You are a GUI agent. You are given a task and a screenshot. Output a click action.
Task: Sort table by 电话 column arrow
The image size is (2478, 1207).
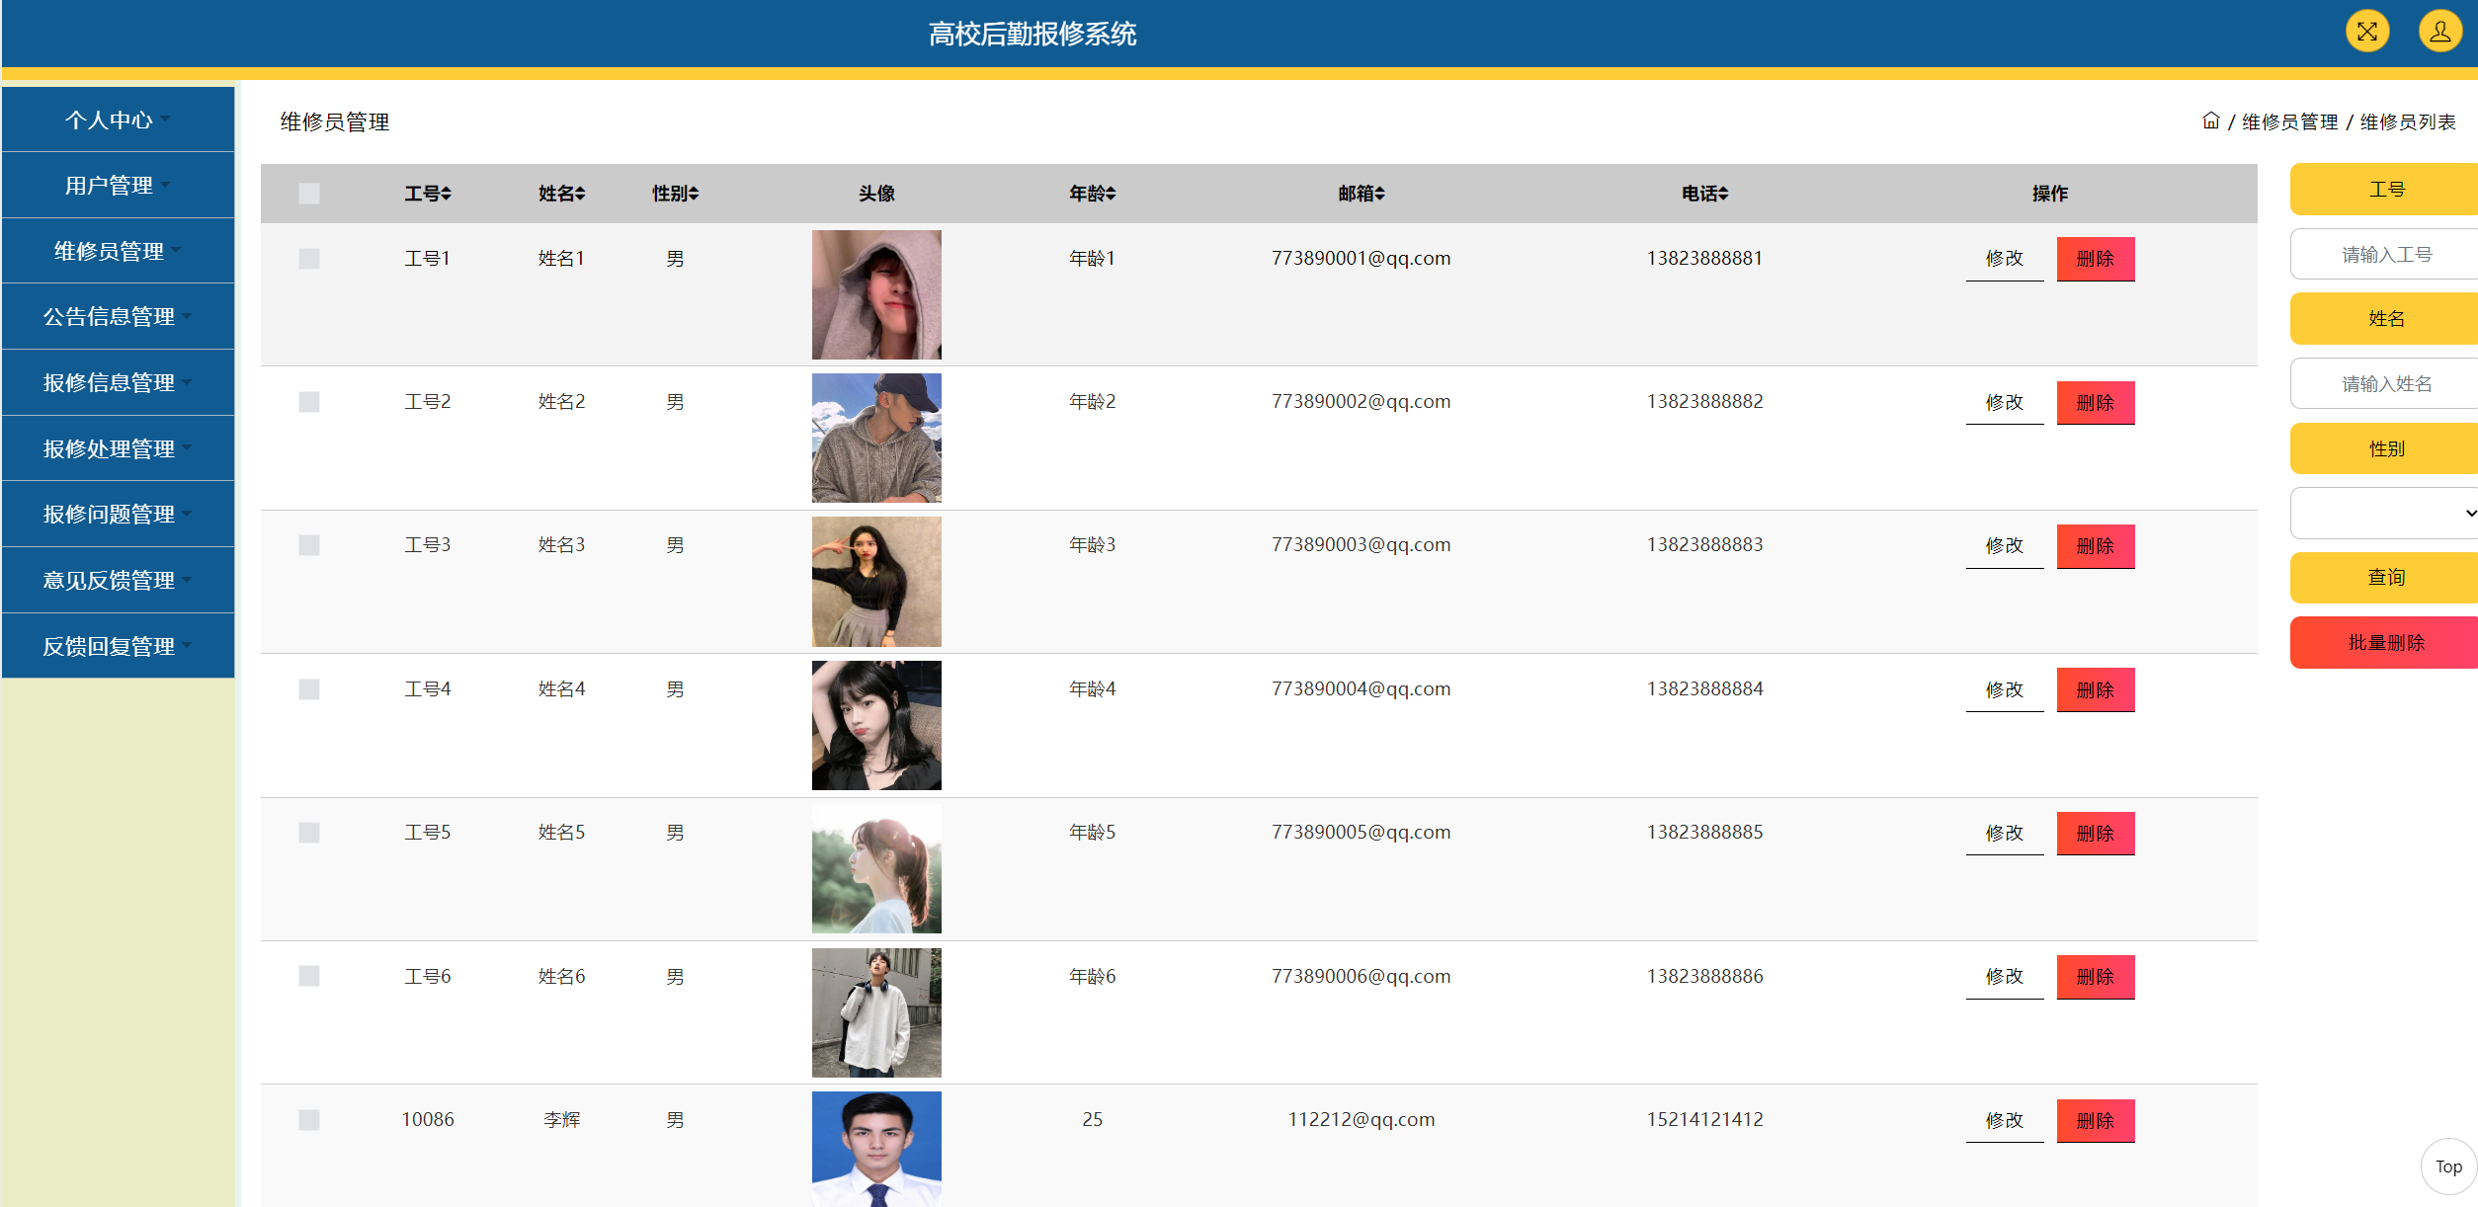tap(1723, 194)
